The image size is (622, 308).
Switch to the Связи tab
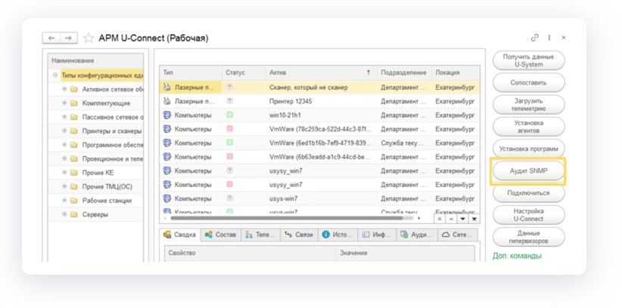300,235
